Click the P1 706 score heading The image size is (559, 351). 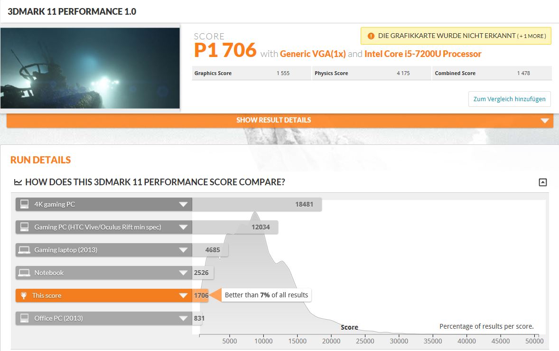point(225,50)
